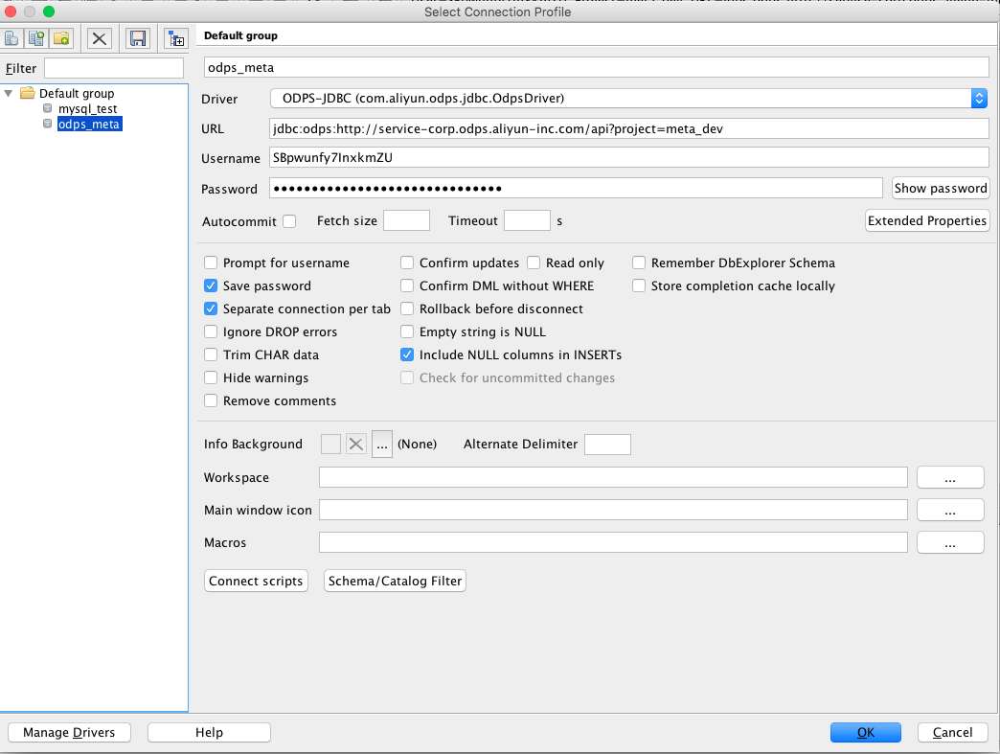The height and width of the screenshot is (754, 1000).
Task: Click the delete profile X icon
Action: point(99,38)
